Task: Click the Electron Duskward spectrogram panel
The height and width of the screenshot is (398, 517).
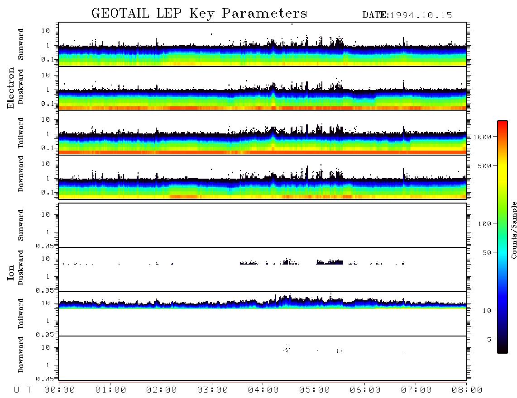Action: (x=263, y=88)
